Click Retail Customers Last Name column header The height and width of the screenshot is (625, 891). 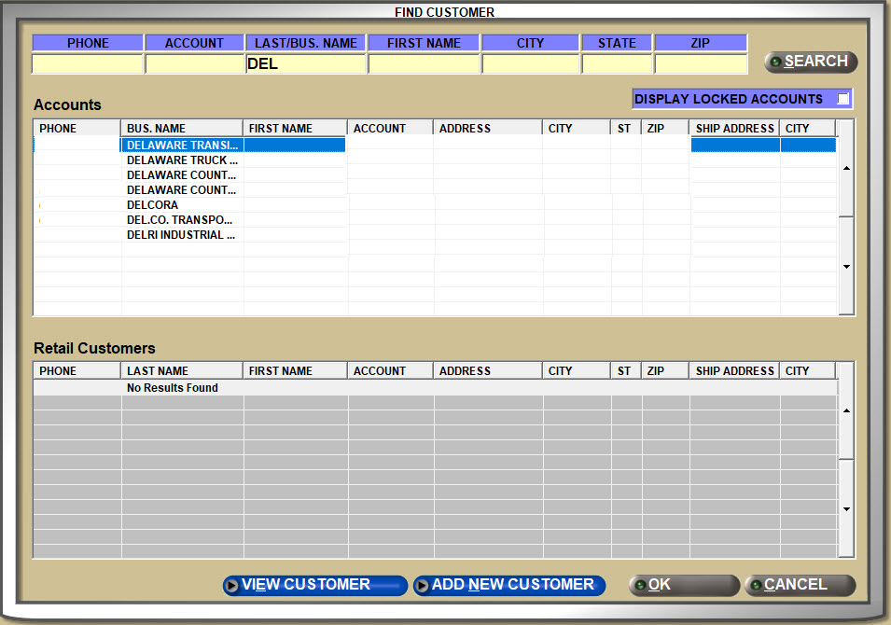point(182,370)
